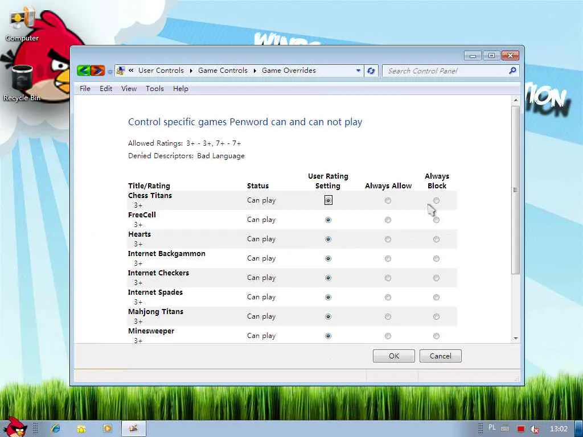
Task: Minimize the Game Overrides window
Action: pos(473,56)
